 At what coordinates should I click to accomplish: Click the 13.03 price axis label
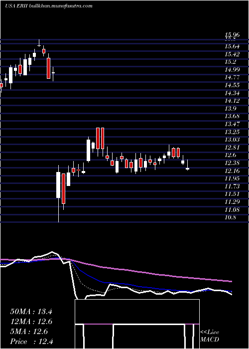(232, 140)
